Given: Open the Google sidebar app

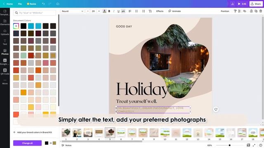Looking at the screenshot, I should [x=5, y=62].
